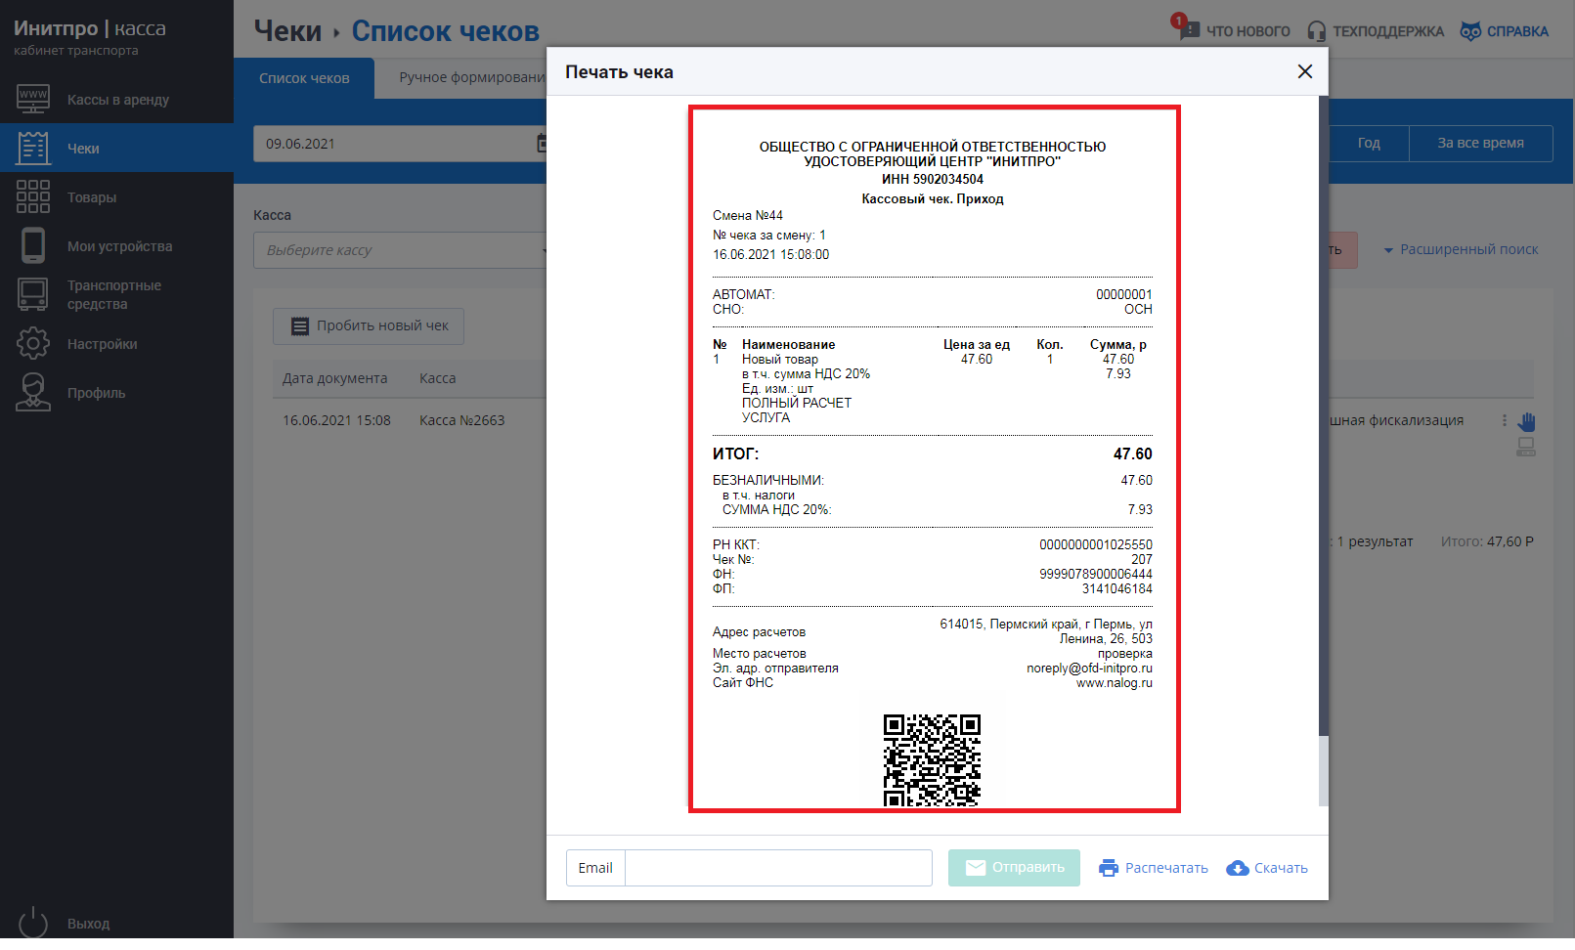Expand the Выберите кассу dropdown

(401, 250)
